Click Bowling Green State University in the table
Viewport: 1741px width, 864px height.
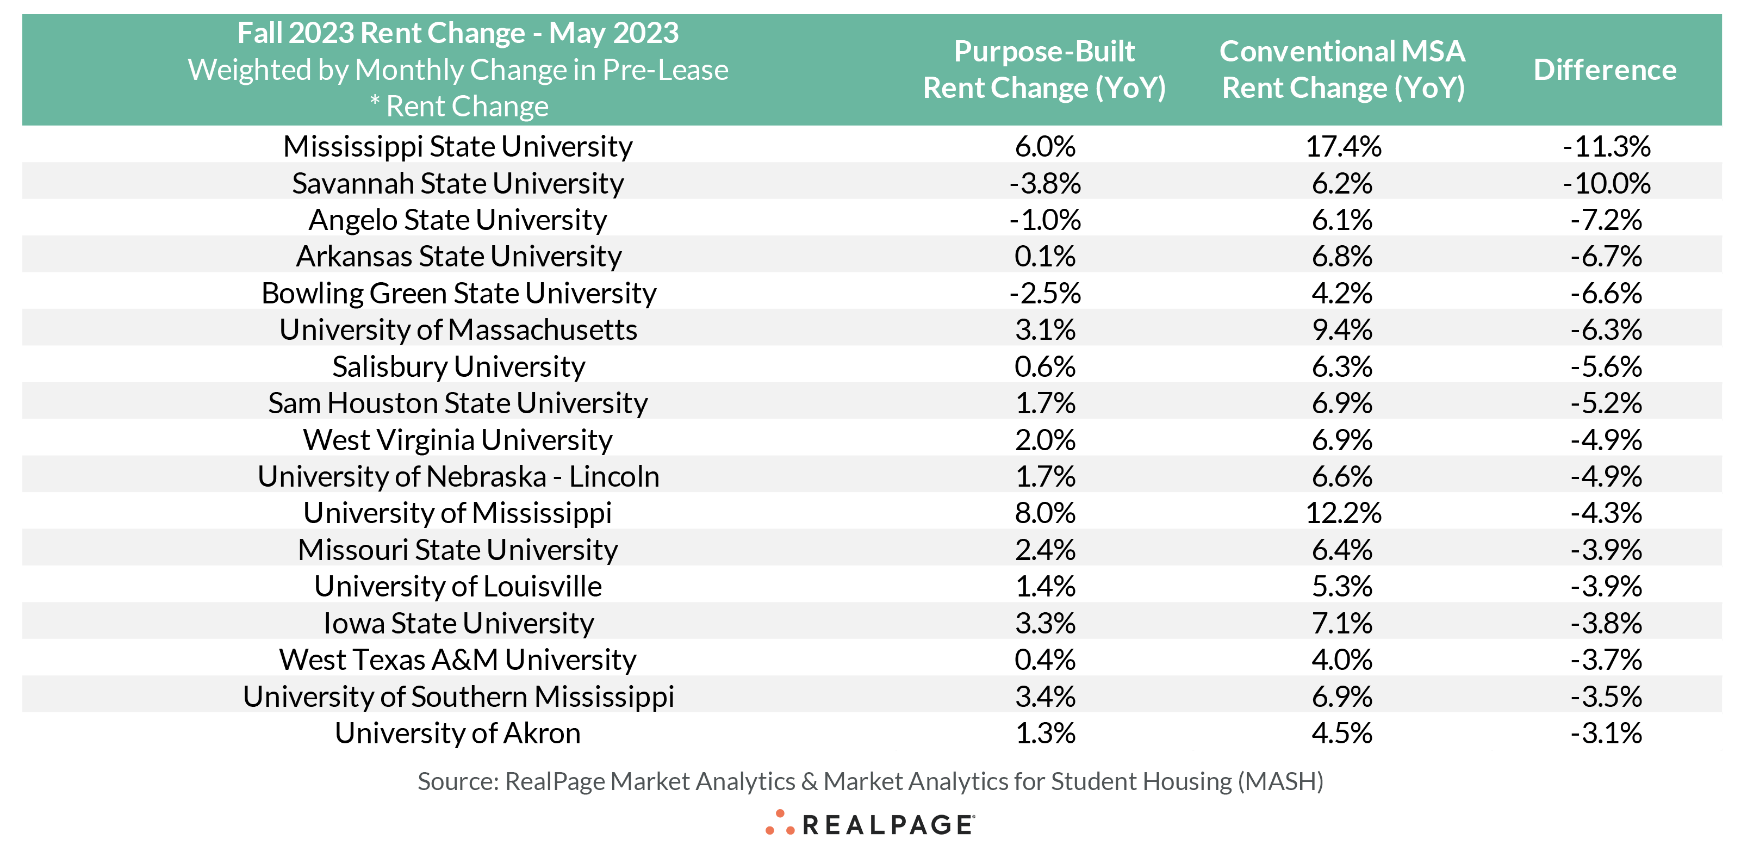(458, 294)
